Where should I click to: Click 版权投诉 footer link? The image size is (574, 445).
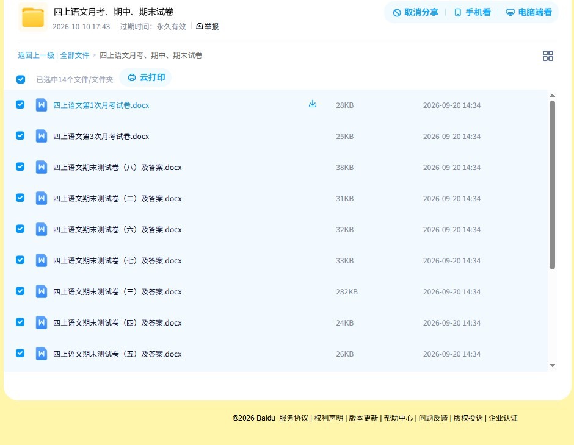pyautogui.click(x=468, y=418)
